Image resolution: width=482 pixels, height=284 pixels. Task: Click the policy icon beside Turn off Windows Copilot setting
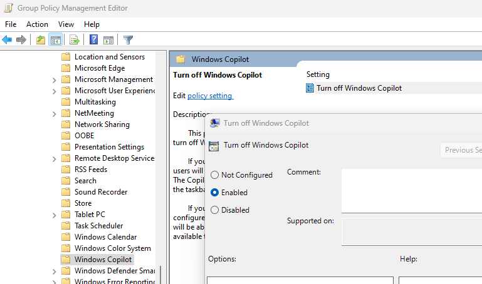click(310, 88)
